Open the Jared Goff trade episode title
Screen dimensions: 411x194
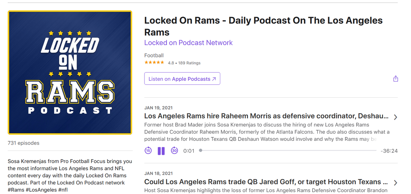[x=267, y=182]
